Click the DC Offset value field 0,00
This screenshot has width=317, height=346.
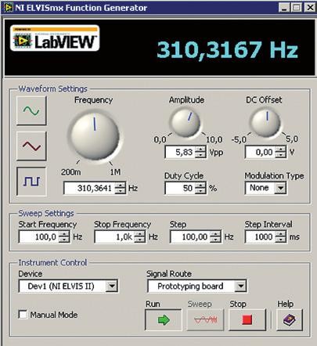[x=260, y=152]
